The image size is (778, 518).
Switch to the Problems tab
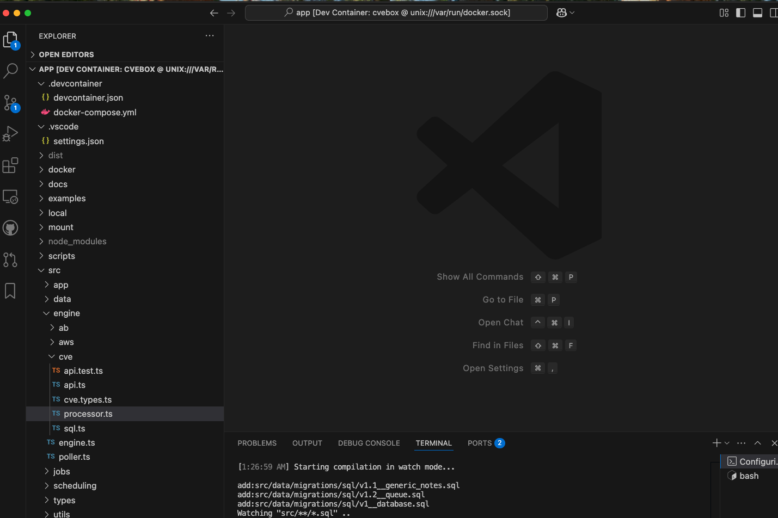257,443
